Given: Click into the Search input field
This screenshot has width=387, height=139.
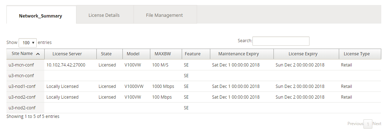Looking at the screenshot, I should tap(281, 41).
